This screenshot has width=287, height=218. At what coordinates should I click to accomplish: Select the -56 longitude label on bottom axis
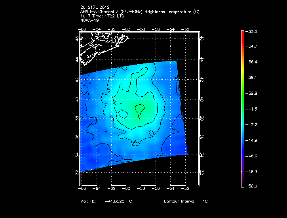[156, 189]
